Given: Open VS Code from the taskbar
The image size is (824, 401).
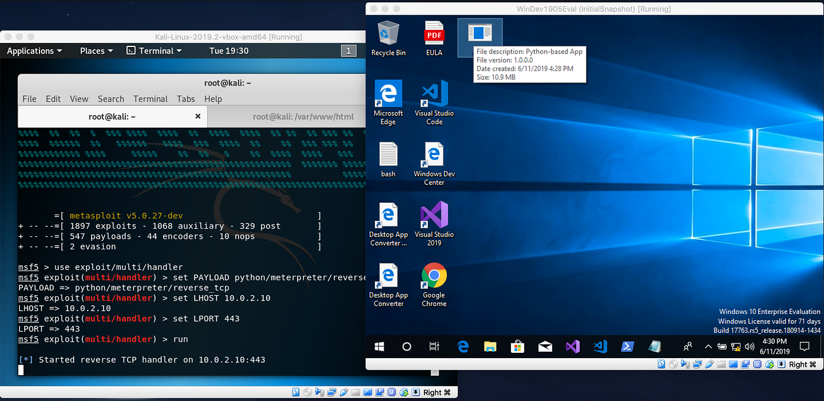Looking at the screenshot, I should click(600, 347).
